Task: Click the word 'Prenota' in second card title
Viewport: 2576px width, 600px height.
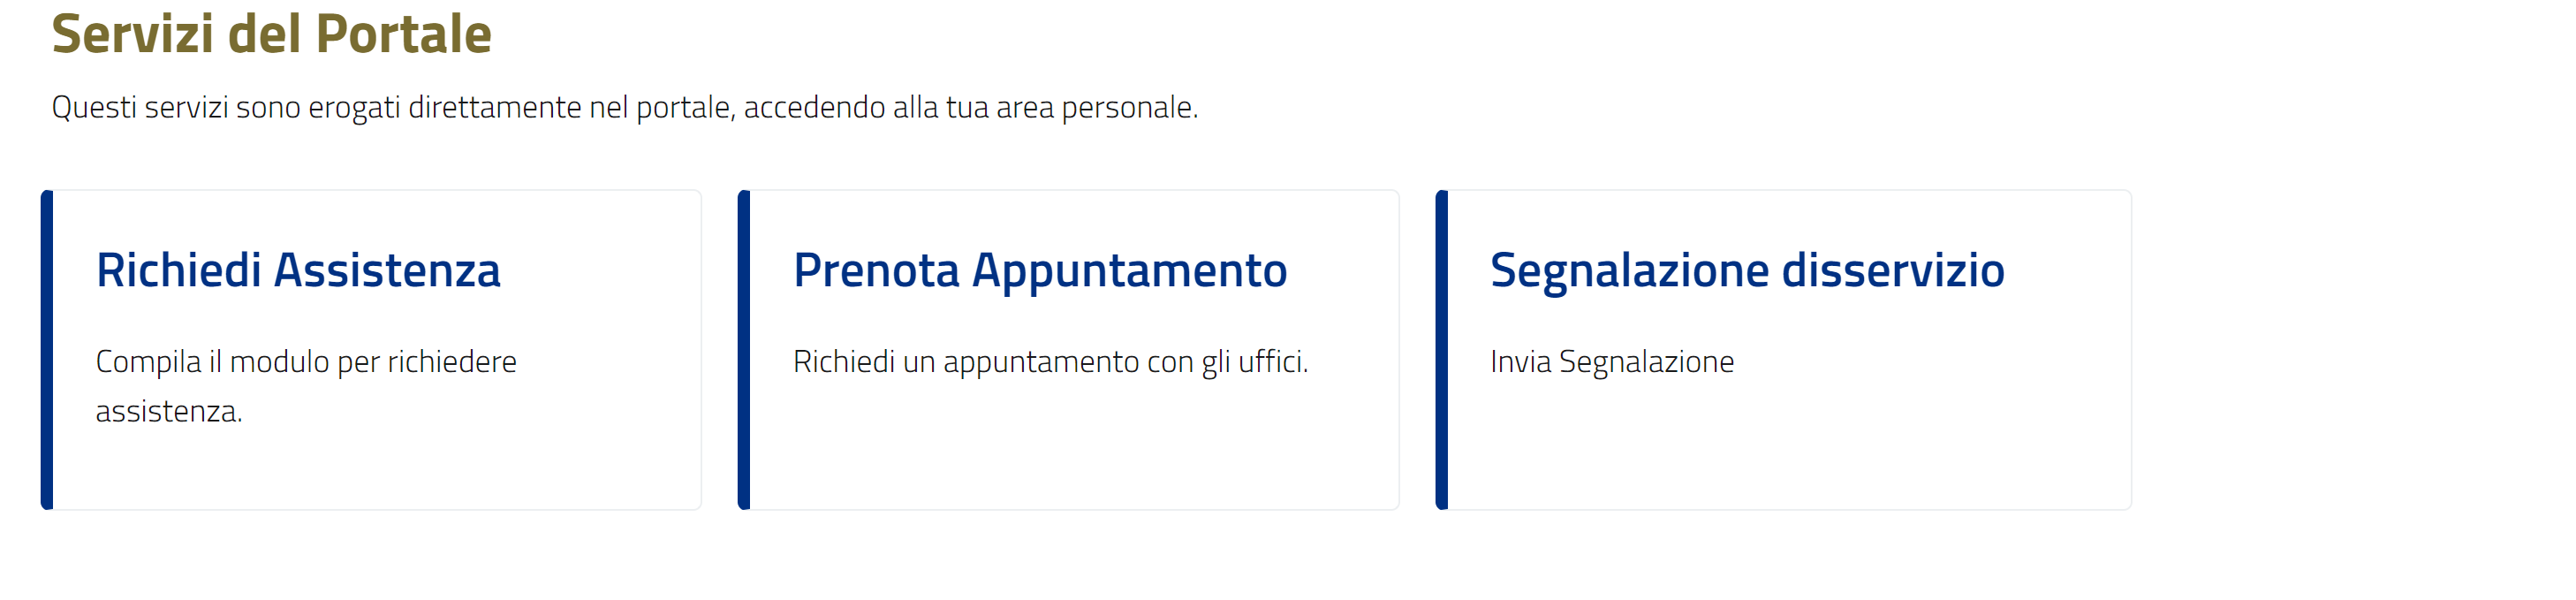Action: [x=876, y=271]
